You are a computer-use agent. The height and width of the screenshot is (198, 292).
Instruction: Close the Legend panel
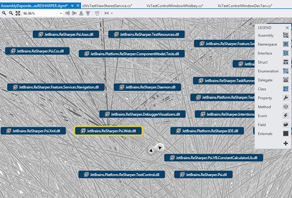click(x=287, y=28)
